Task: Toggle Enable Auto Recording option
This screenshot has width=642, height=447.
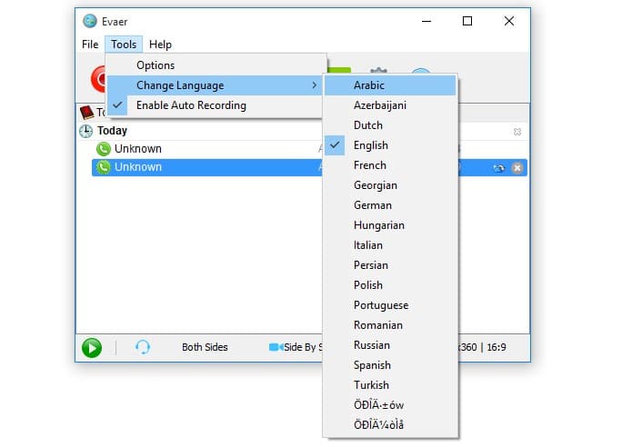Action: 191,105
